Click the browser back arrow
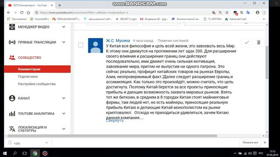Image resolution: width=280 pixels, height=157 pixels. (9, 13)
